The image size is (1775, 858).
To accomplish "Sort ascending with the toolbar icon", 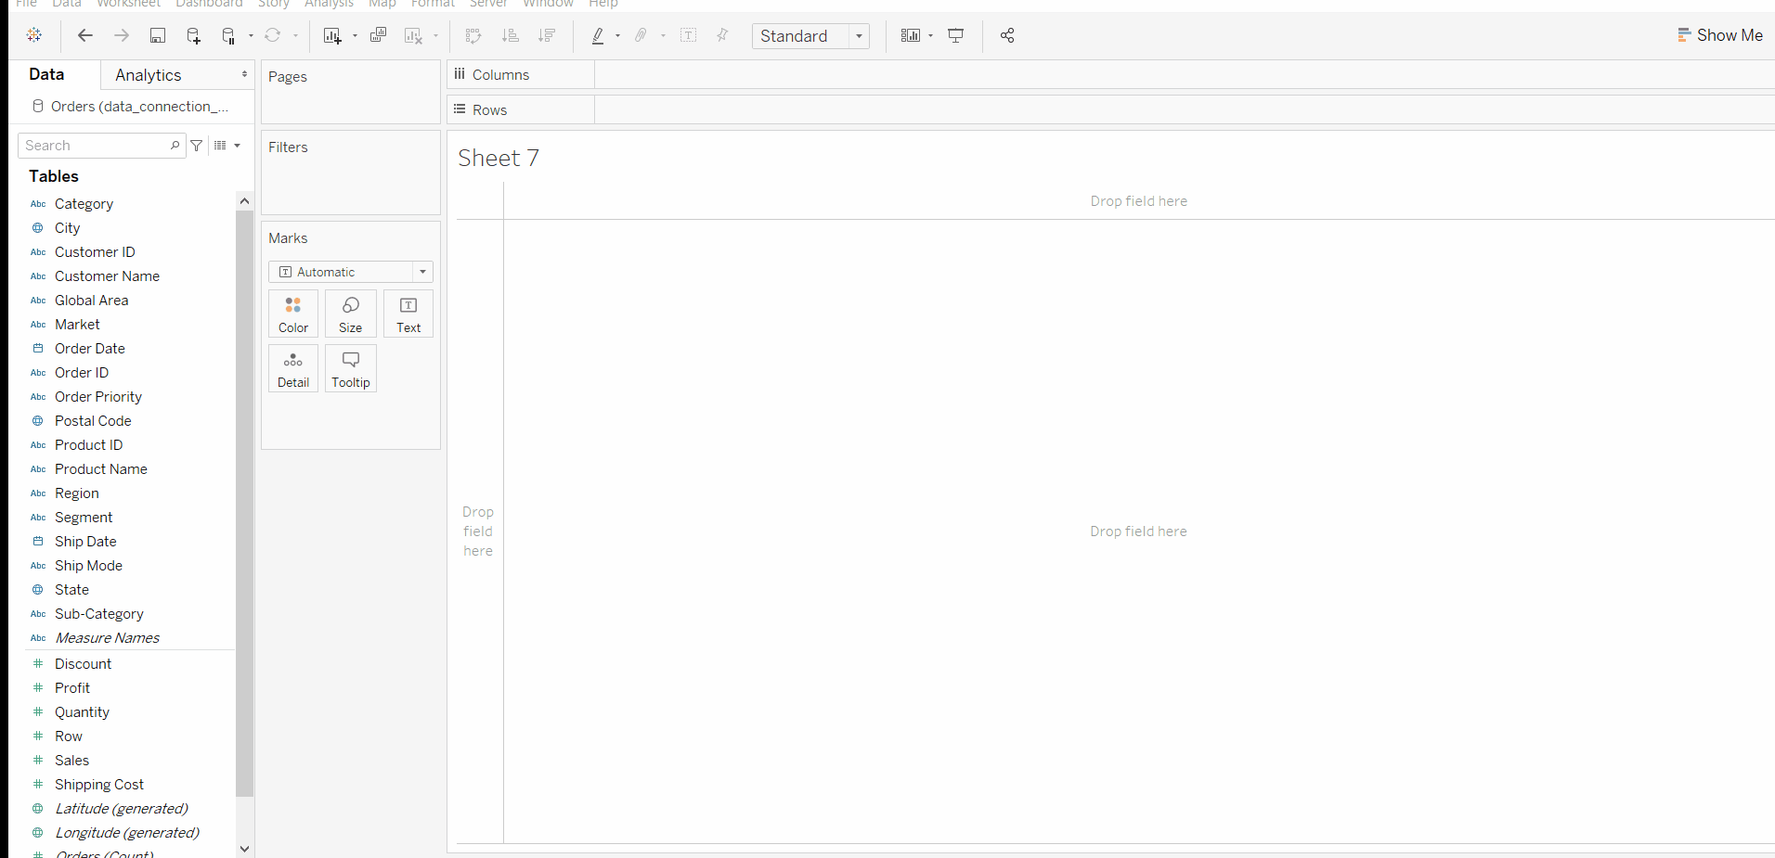I will click(x=510, y=35).
